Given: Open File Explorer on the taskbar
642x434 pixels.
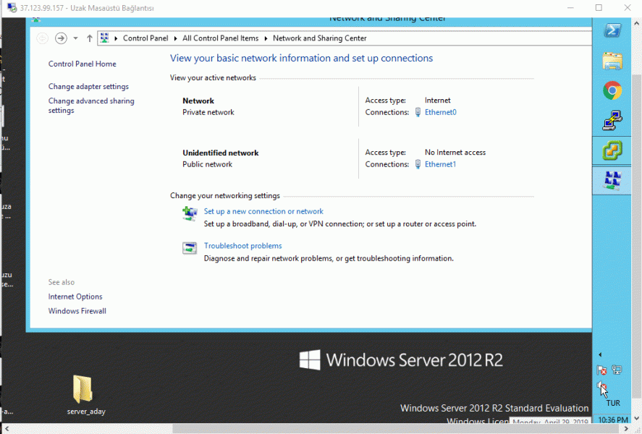Looking at the screenshot, I should 612,61.
